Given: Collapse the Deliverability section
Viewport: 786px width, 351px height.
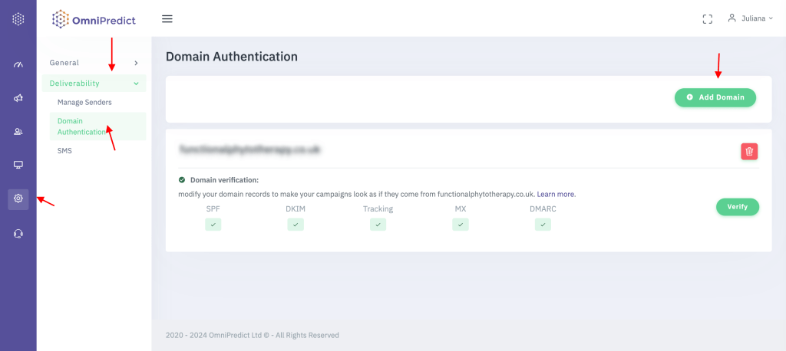Looking at the screenshot, I should 94,84.
